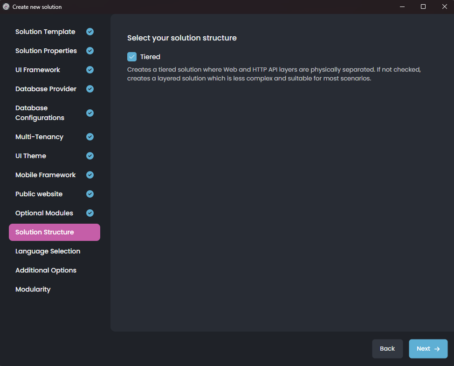Click the checkmark icon beside Solution Properties
Screen dimensions: 454x366
point(90,51)
